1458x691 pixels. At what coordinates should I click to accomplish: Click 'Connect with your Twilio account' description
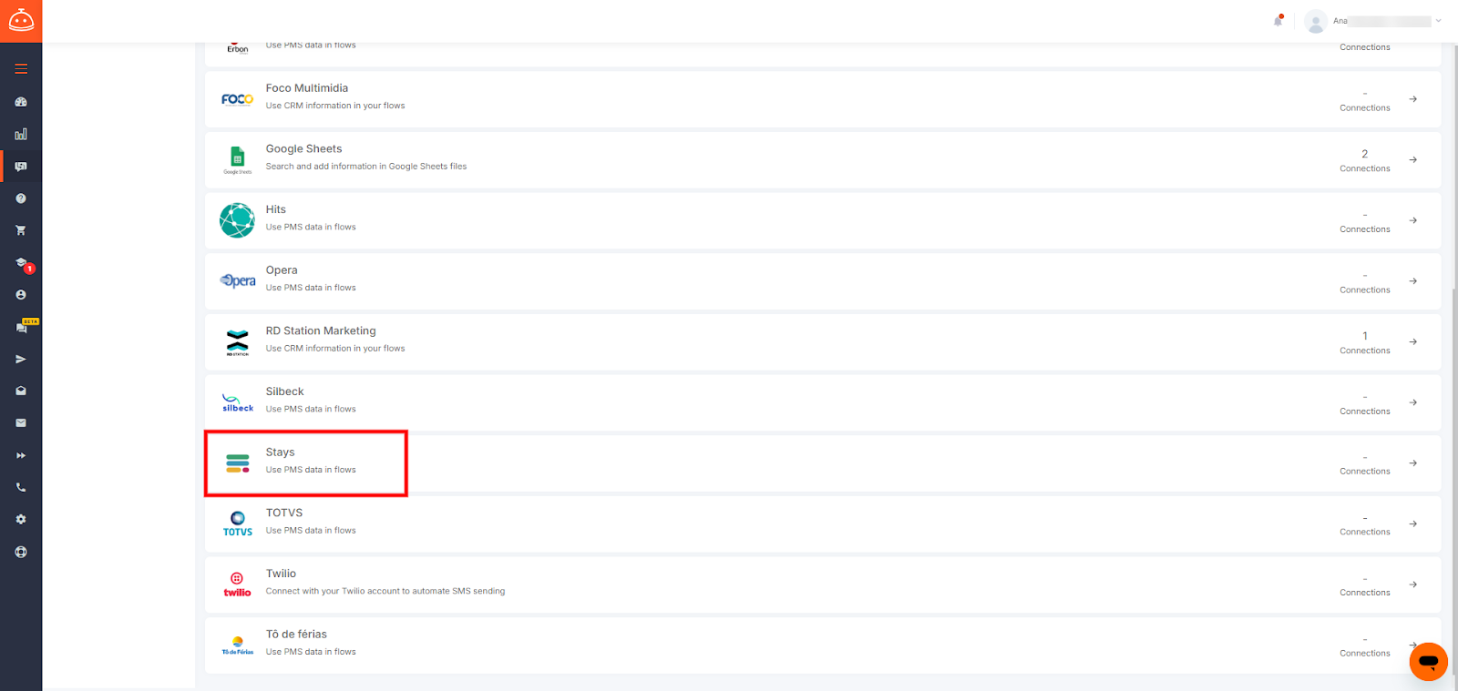pos(385,591)
